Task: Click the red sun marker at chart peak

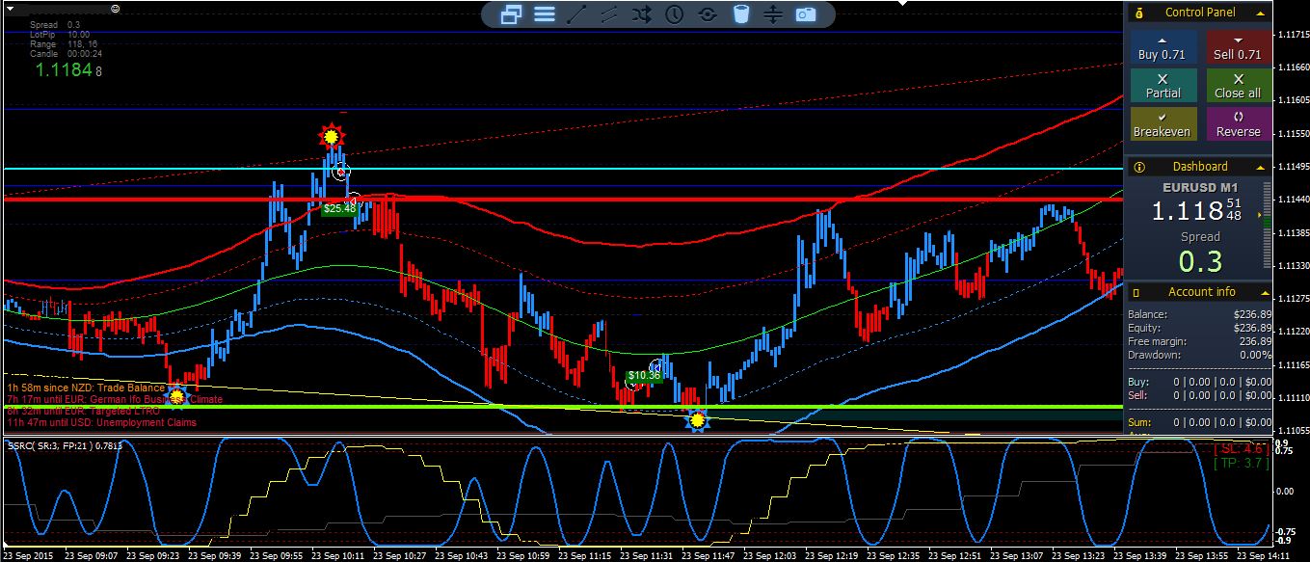Action: tap(332, 137)
